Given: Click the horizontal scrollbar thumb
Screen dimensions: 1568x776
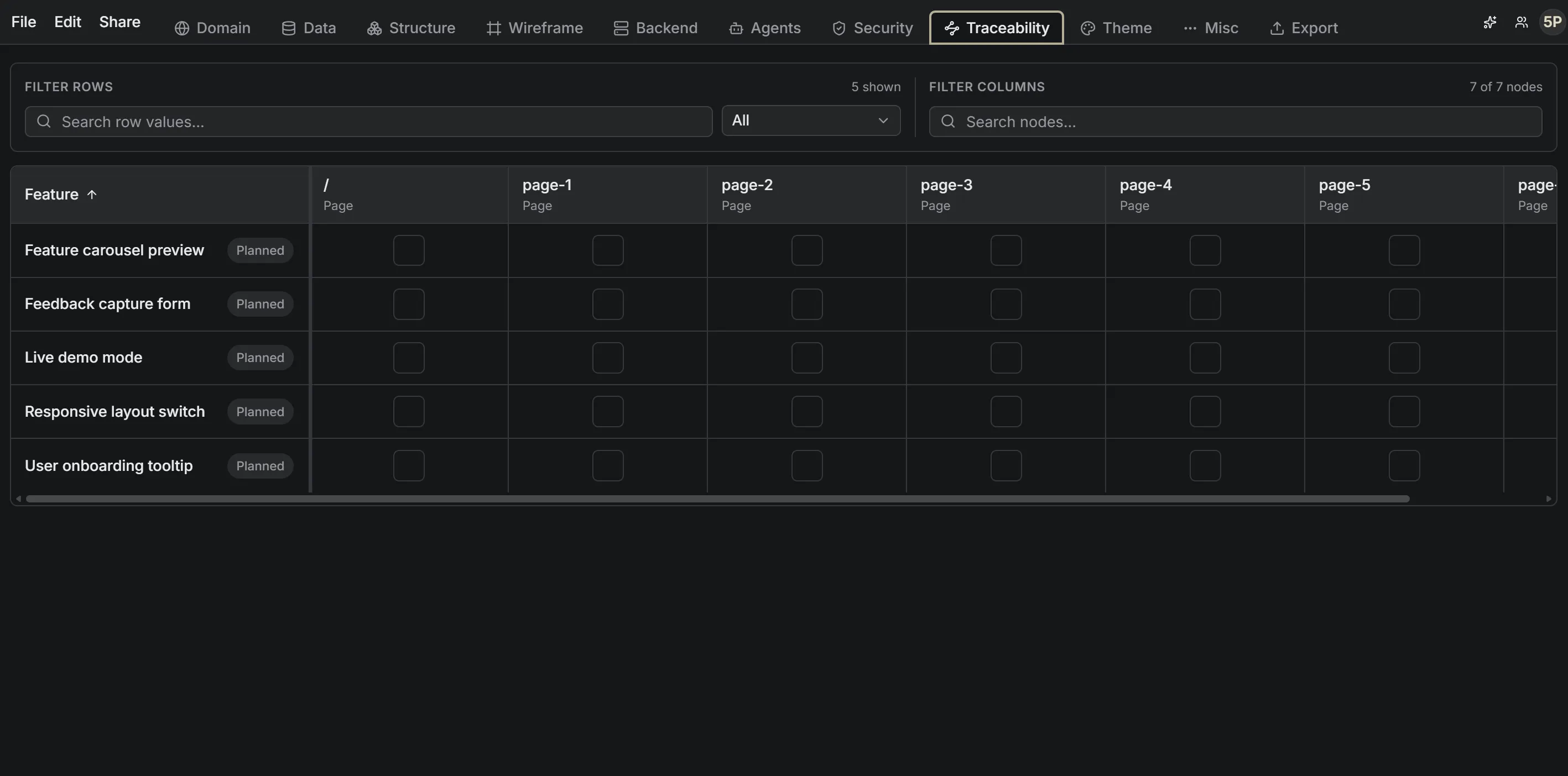Looking at the screenshot, I should pos(718,499).
